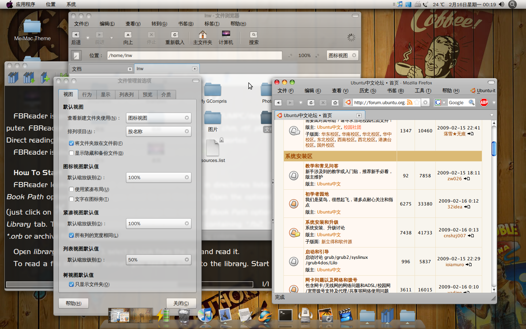
Task: Click volume speaker icon in top panel
Action: click(x=502, y=4)
